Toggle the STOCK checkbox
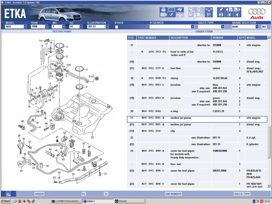 pos(117,27)
